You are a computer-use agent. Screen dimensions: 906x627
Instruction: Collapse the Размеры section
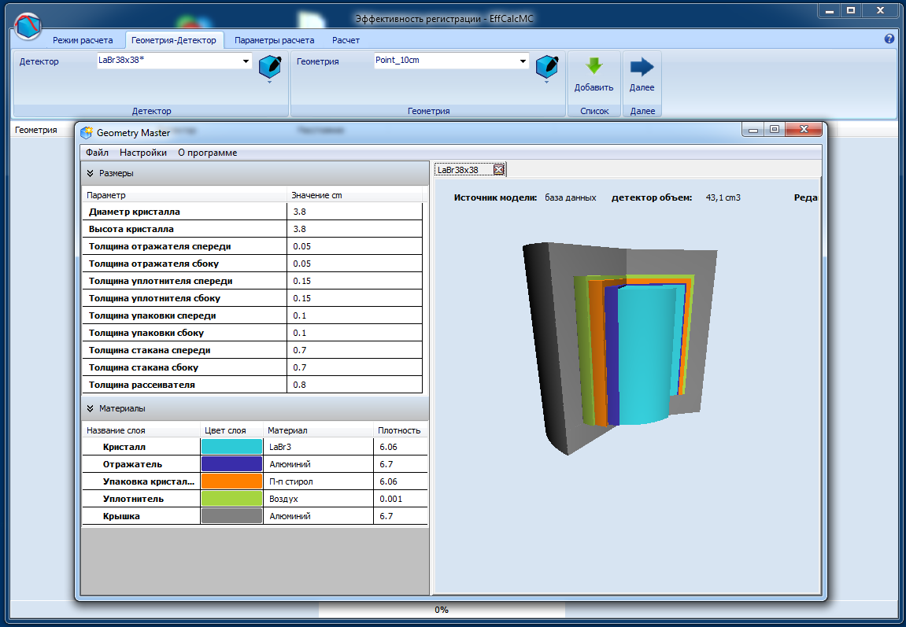(90, 173)
